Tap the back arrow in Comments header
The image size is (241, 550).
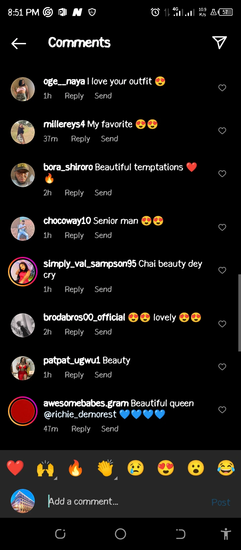coord(19,43)
